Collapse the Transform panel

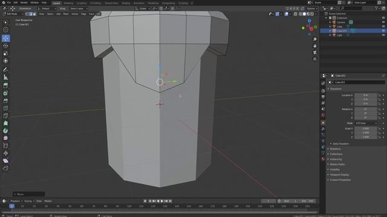336,89
